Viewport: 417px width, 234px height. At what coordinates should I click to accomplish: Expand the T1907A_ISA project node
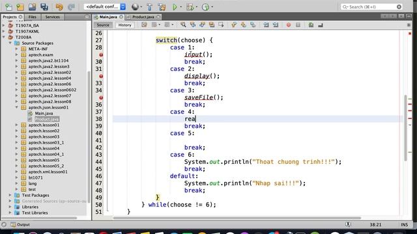(x=4, y=25)
